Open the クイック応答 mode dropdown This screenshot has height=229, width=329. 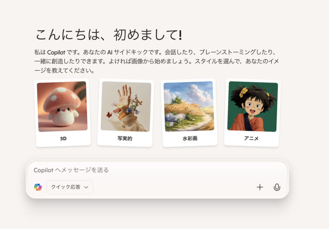click(x=70, y=187)
